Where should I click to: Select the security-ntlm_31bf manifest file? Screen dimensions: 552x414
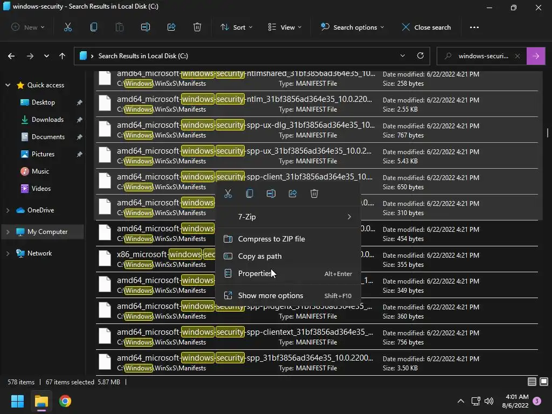coord(317,104)
